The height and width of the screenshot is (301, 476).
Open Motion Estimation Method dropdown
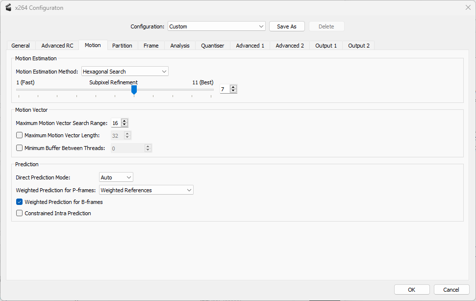pyautogui.click(x=125, y=71)
